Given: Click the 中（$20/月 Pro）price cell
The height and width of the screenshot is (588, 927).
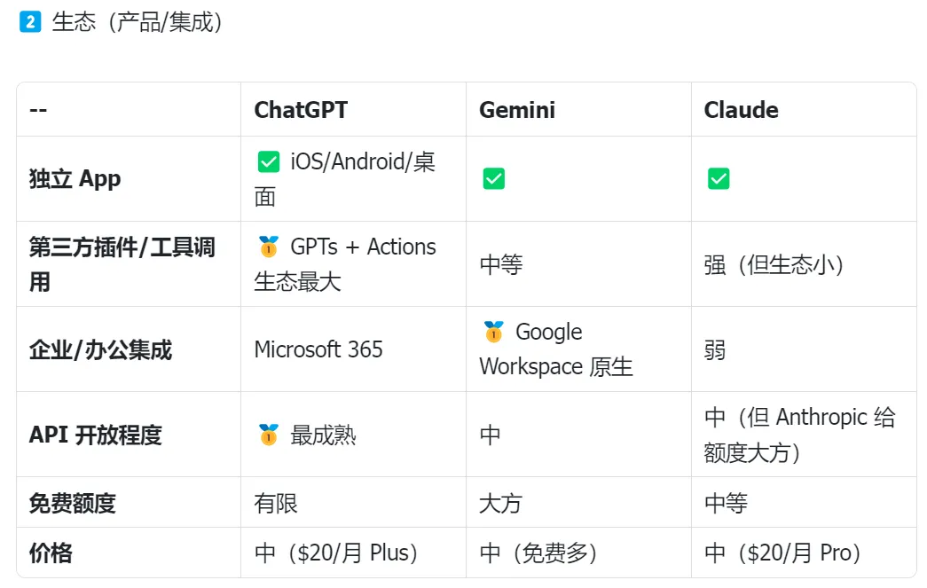Looking at the screenshot, I should (782, 553).
